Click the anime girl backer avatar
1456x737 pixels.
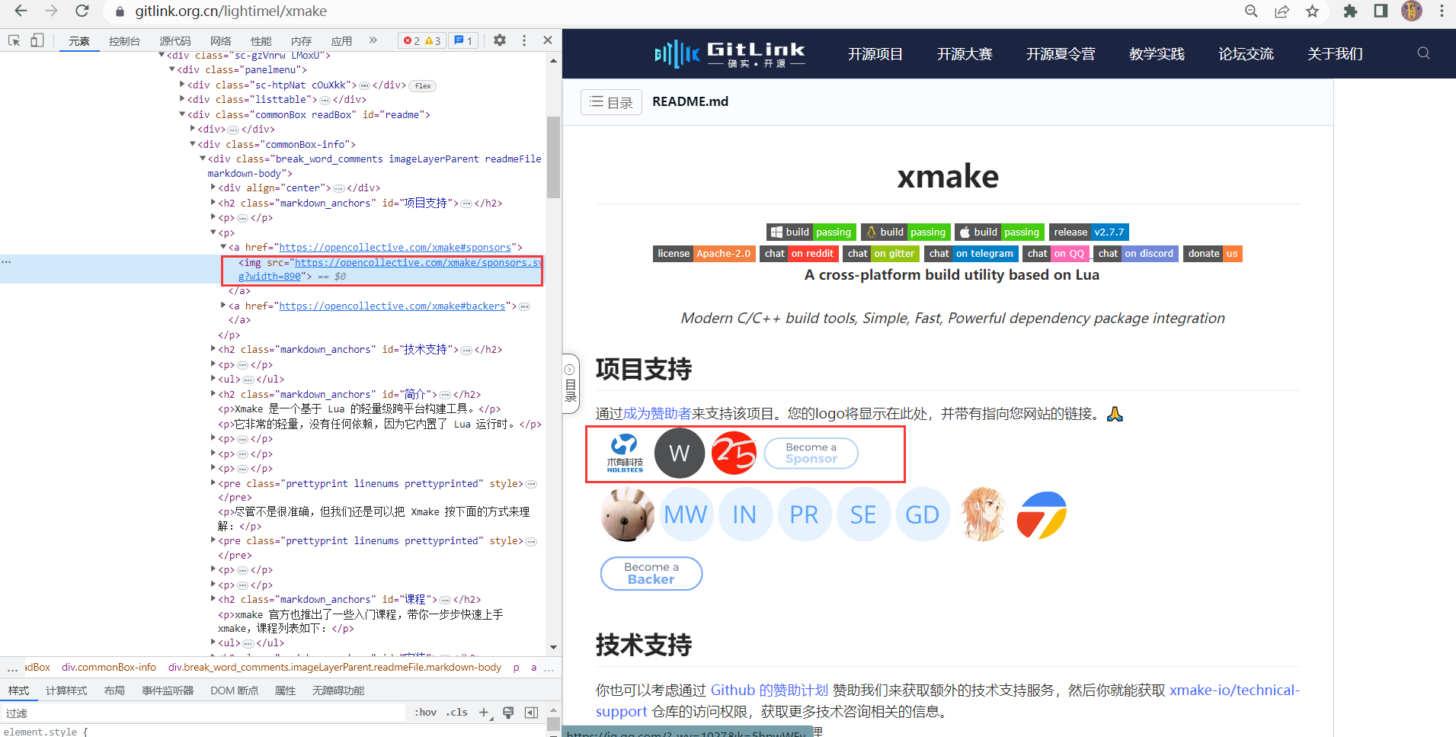pos(983,514)
